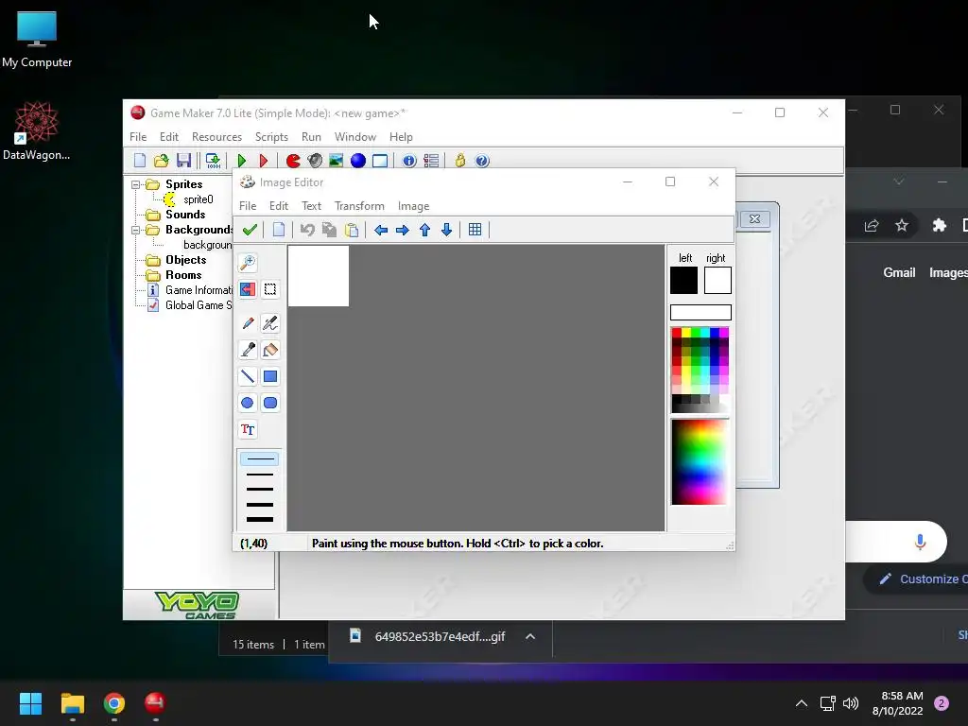Click Create sprite Pac-Man icon

293,161
